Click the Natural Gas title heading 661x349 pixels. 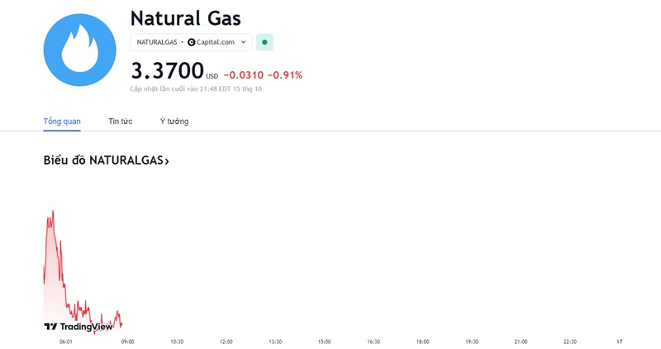coord(185,18)
